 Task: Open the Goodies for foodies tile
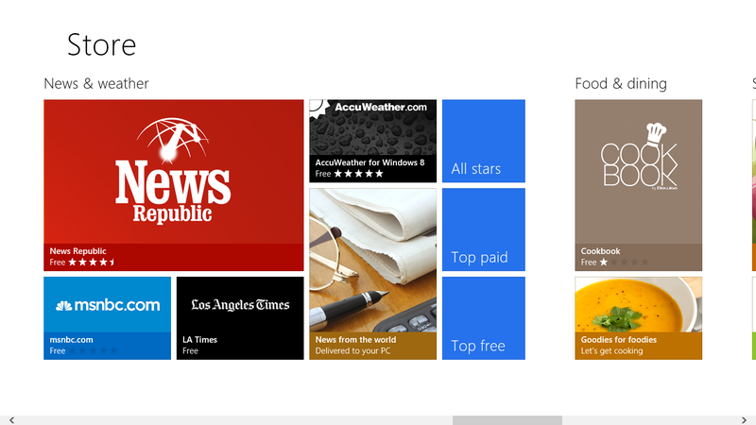point(639,318)
